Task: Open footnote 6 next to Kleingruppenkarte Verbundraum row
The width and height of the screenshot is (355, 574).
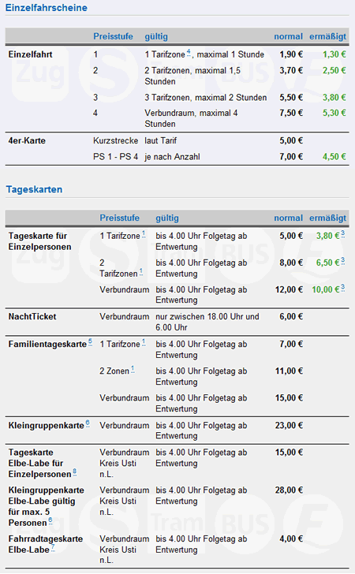Action: pyautogui.click(x=88, y=423)
